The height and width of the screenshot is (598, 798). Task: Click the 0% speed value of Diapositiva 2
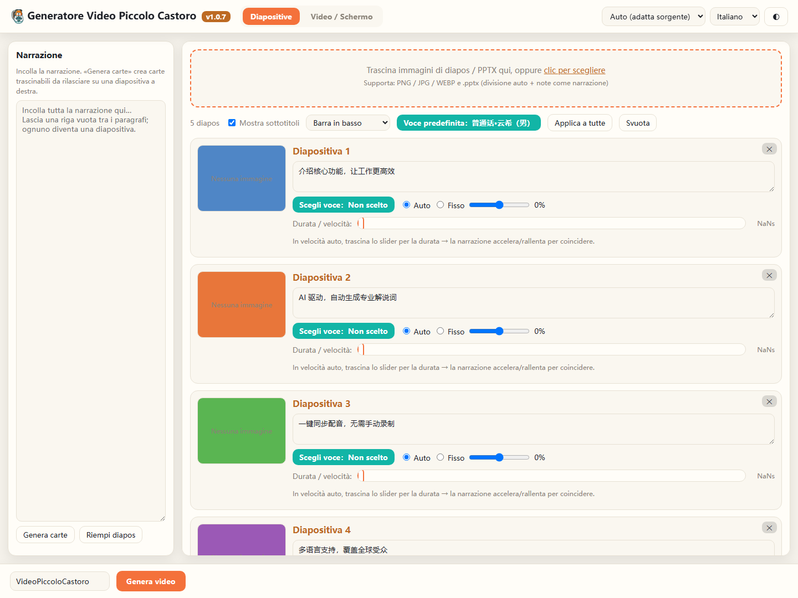point(540,331)
